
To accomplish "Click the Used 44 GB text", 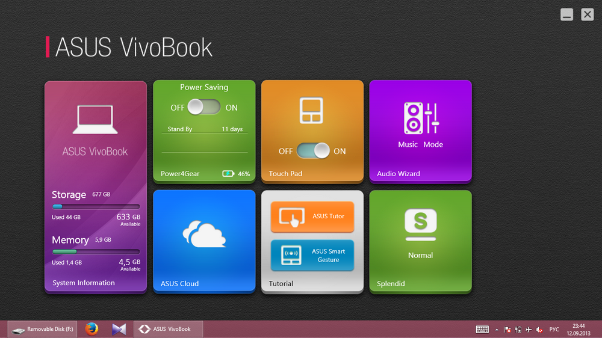I will (x=66, y=217).
